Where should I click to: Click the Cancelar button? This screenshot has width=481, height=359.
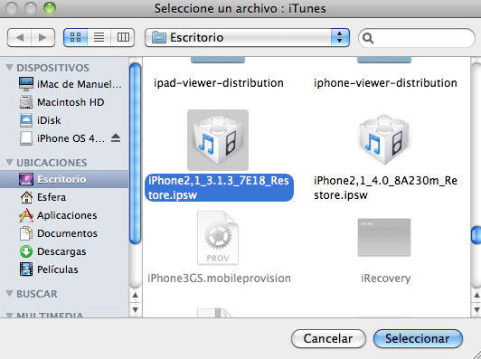(328, 339)
